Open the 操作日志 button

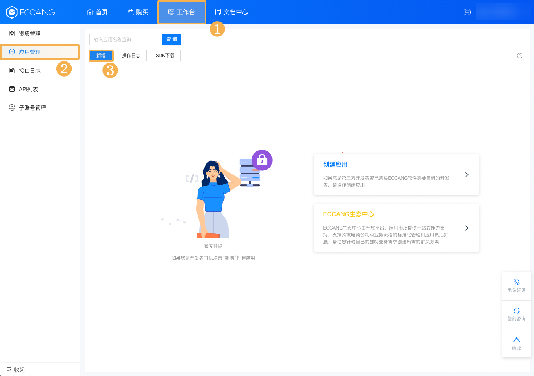(131, 56)
